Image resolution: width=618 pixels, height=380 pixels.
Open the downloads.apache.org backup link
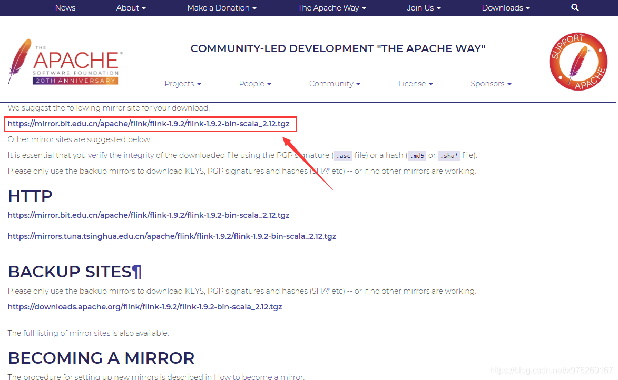point(145,307)
